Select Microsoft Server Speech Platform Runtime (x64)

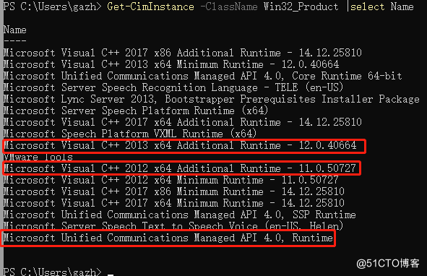(x=136, y=111)
